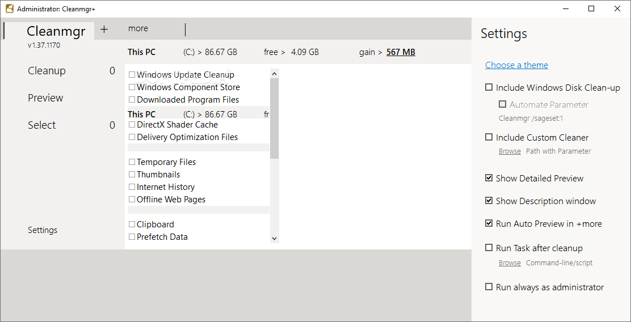Click the Settings panel heading
This screenshot has height=322, width=631.
[x=504, y=33]
